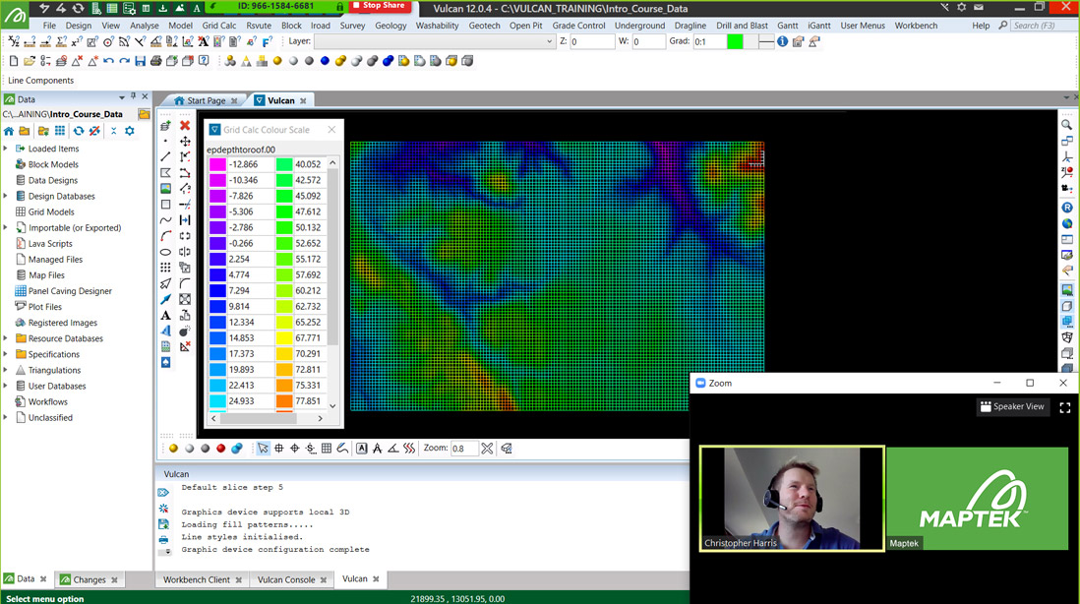This screenshot has height=604, width=1080.
Task: Toggle fullscreen in the Zoom window
Action: [x=1065, y=407]
